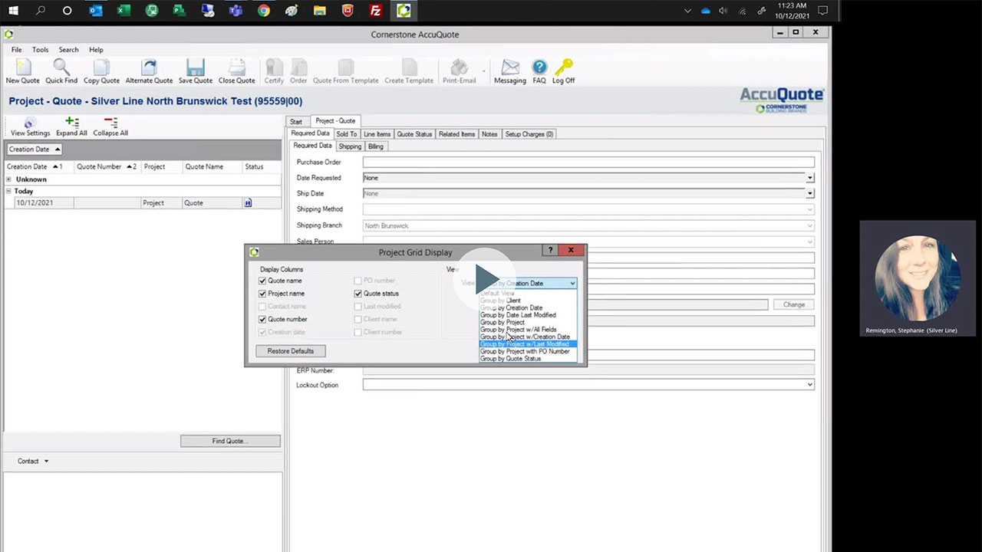This screenshot has height=552, width=982.
Task: Click the Copy Quote icon
Action: pyautogui.click(x=101, y=67)
